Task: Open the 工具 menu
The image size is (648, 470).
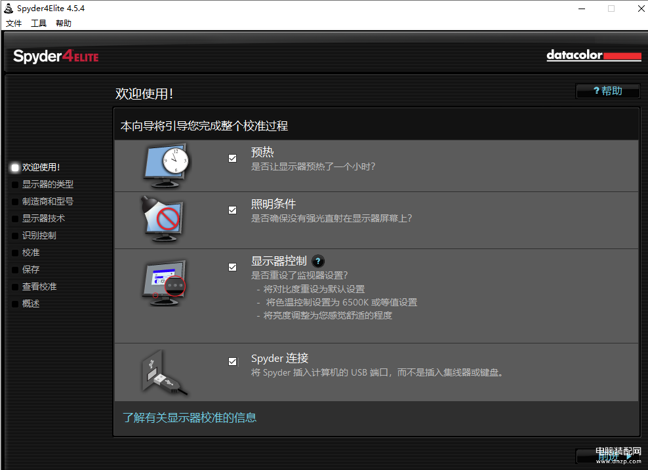Action: [39, 24]
